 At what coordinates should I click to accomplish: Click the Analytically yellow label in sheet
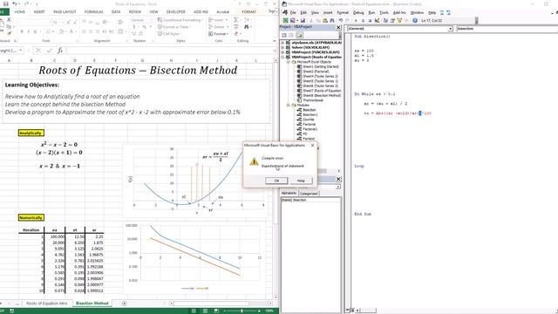31,133
